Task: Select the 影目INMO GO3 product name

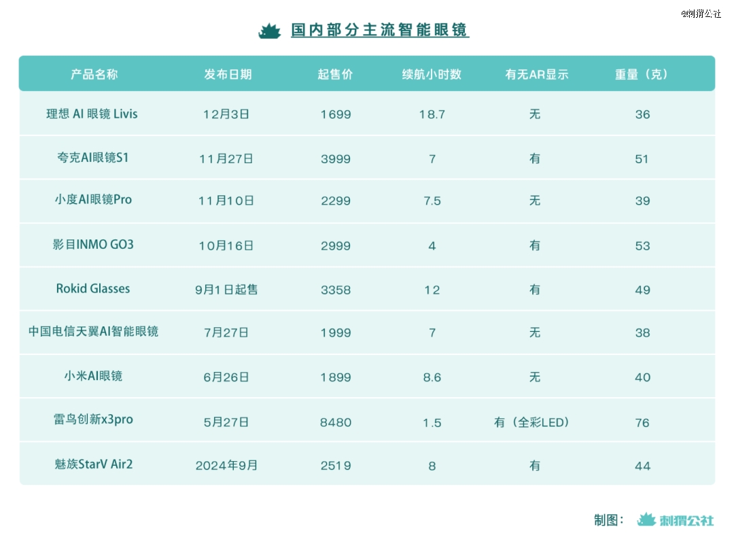Action: pyautogui.click(x=93, y=244)
